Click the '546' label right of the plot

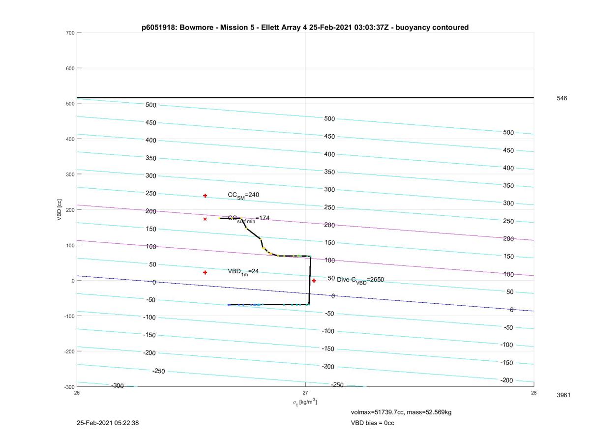(562, 98)
